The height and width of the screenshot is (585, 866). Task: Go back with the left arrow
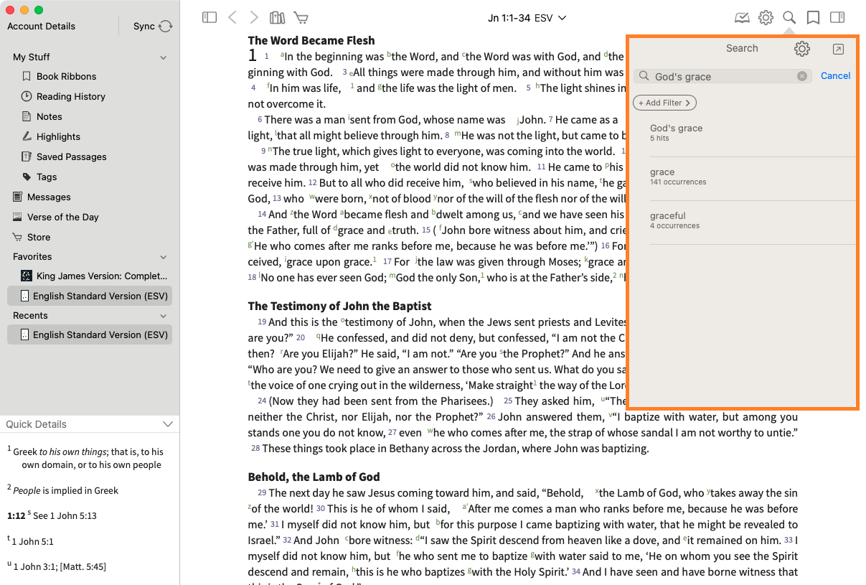click(x=232, y=17)
